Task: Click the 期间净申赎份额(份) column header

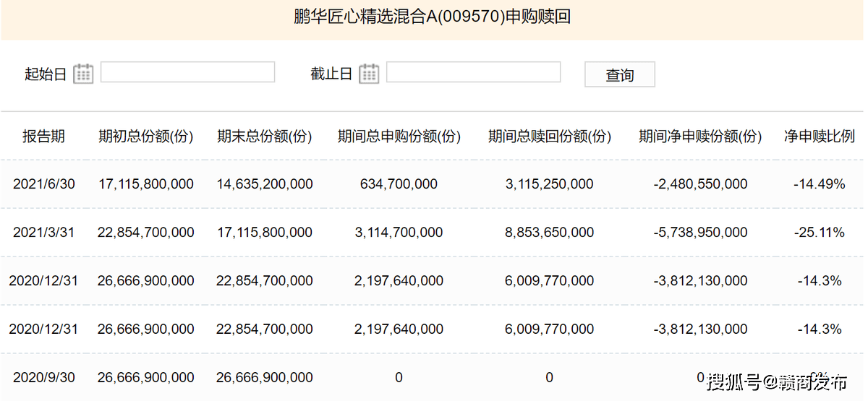Action: pyautogui.click(x=700, y=136)
